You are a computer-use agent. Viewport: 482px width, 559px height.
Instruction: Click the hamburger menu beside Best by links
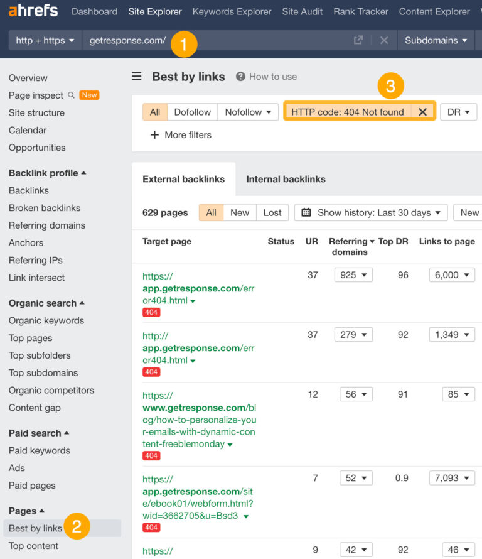[136, 76]
